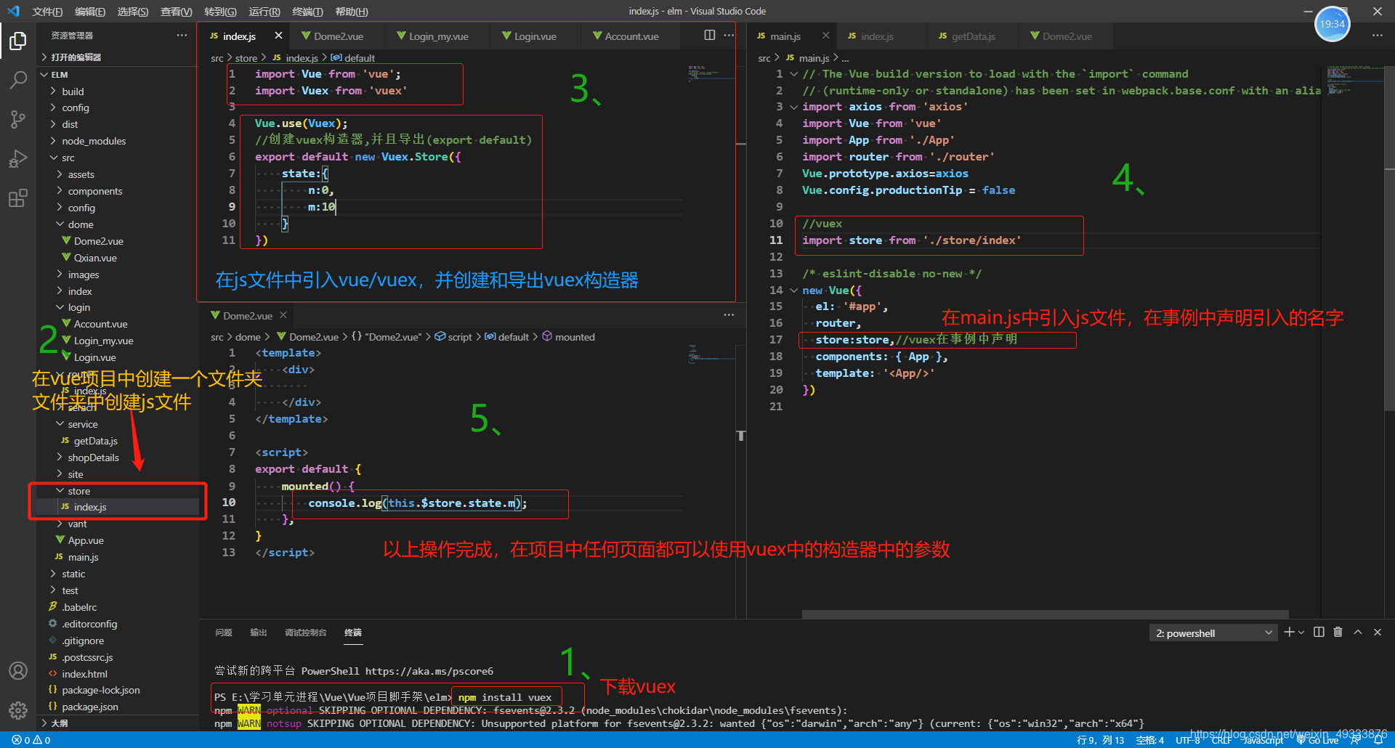Open the Source Control view

[18, 119]
